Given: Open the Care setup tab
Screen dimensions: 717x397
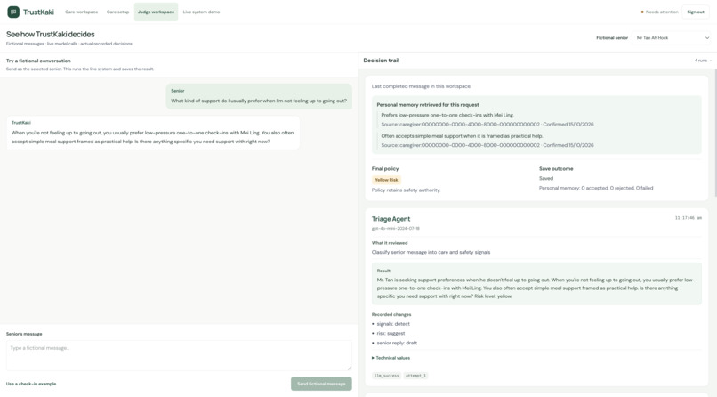Looking at the screenshot, I should pyautogui.click(x=117, y=12).
